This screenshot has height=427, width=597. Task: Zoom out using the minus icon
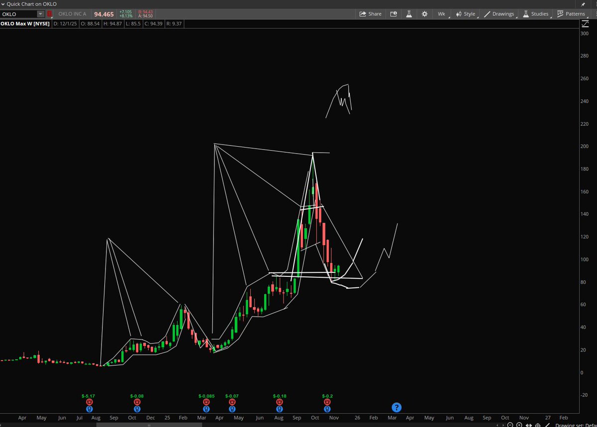[510, 425]
